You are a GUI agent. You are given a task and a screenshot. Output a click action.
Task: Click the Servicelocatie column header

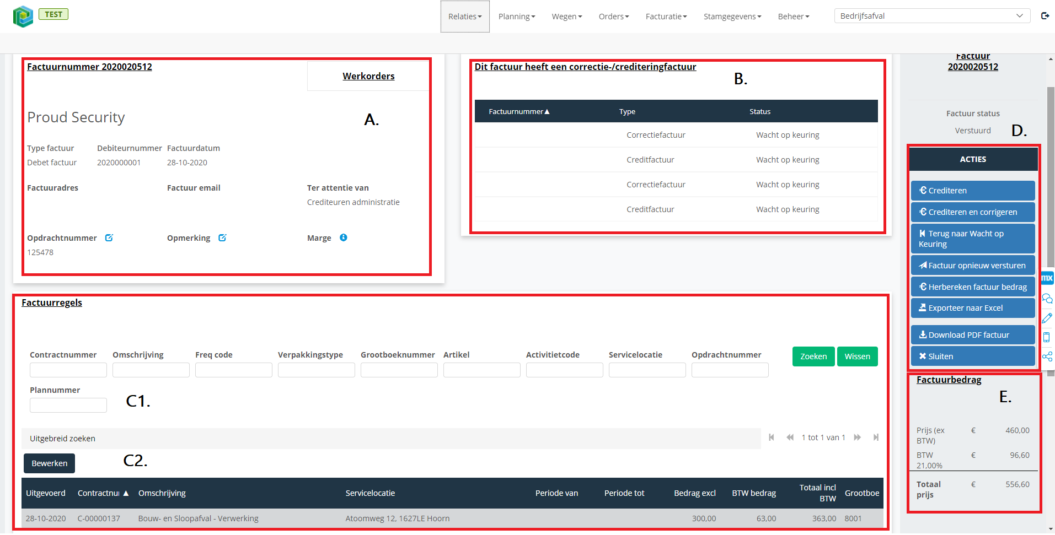[370, 493]
